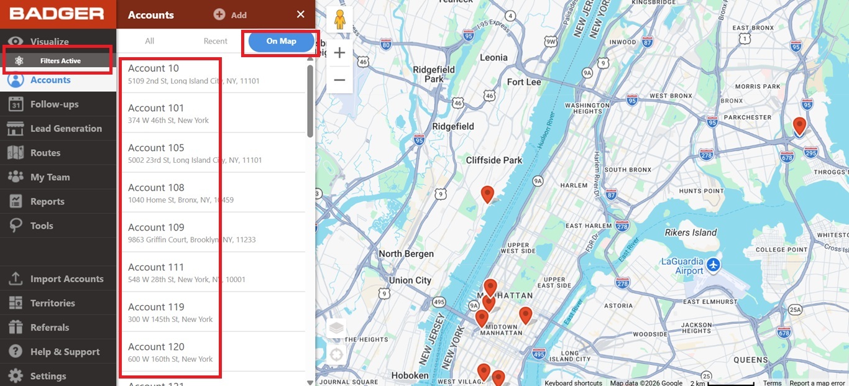849x386 pixels.
Task: Click the red pin east of Midtown Manhattan
Action: [x=526, y=316]
